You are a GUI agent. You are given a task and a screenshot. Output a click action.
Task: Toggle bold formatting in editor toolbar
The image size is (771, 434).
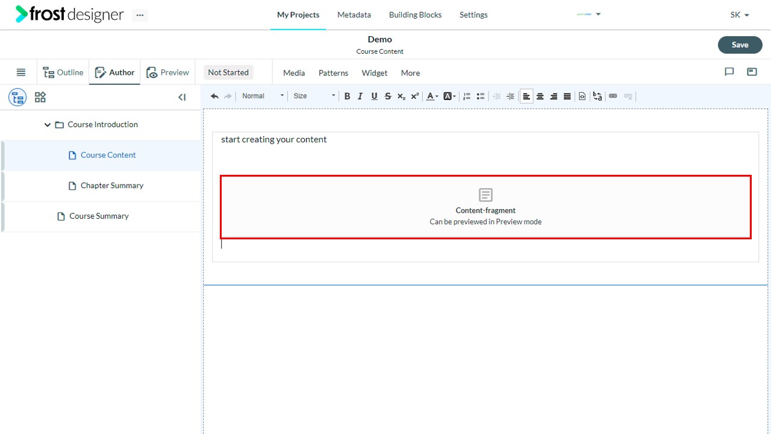[x=347, y=96]
